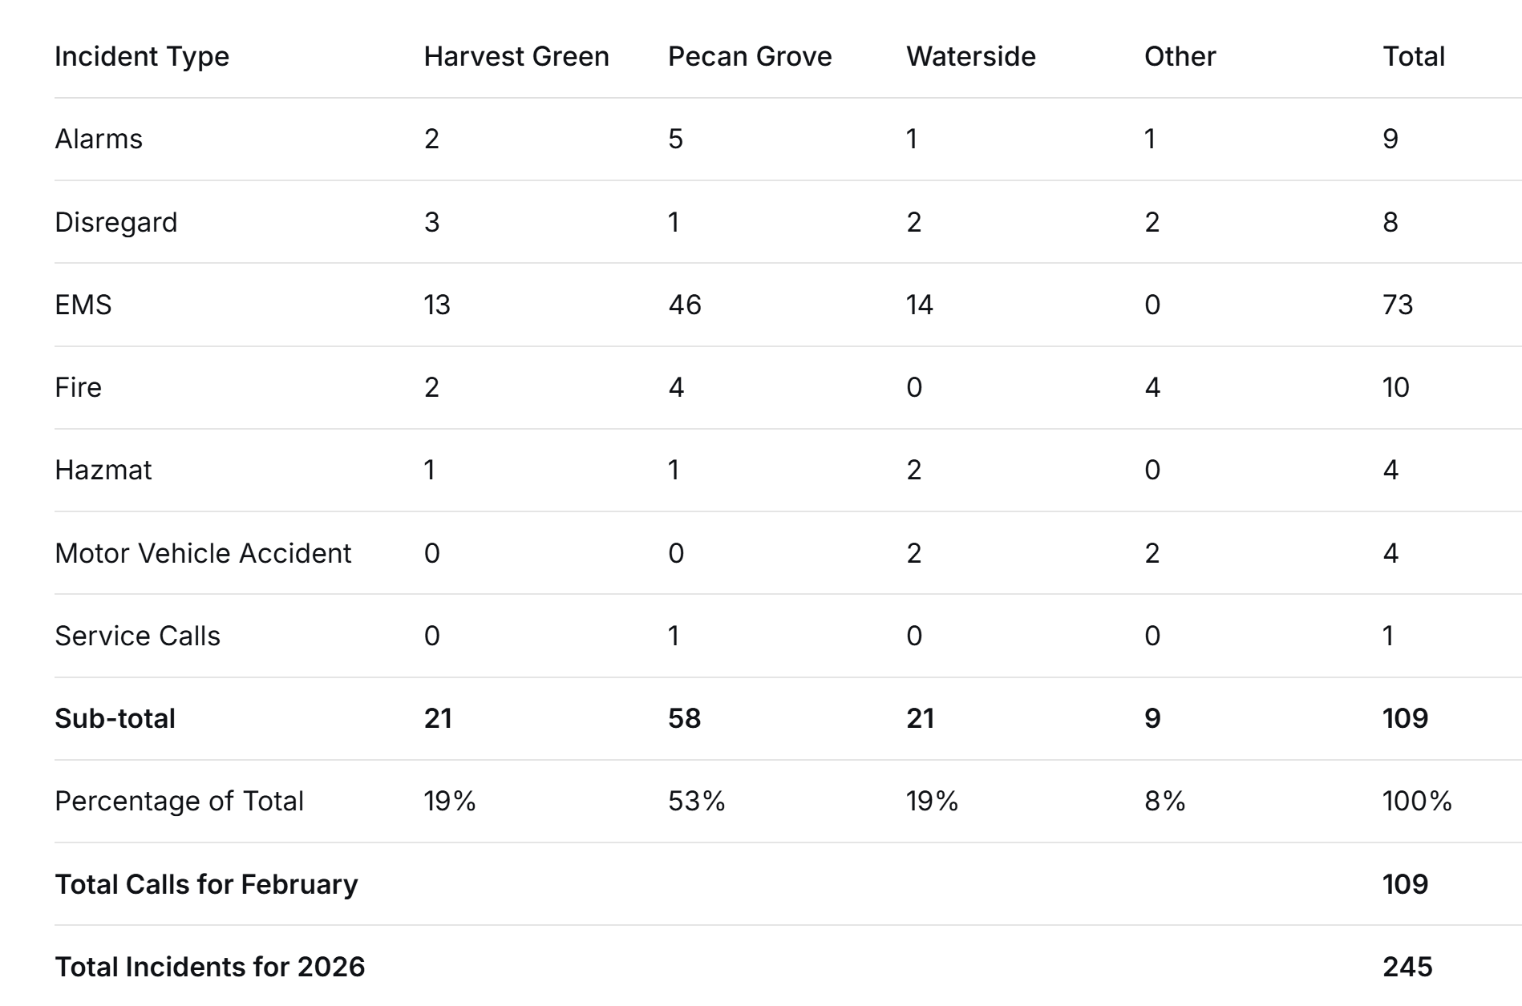Viewport: 1522px width, 1006px height.
Task: Select the Pecan Grove sub-total value 58
Action: [x=684, y=718]
